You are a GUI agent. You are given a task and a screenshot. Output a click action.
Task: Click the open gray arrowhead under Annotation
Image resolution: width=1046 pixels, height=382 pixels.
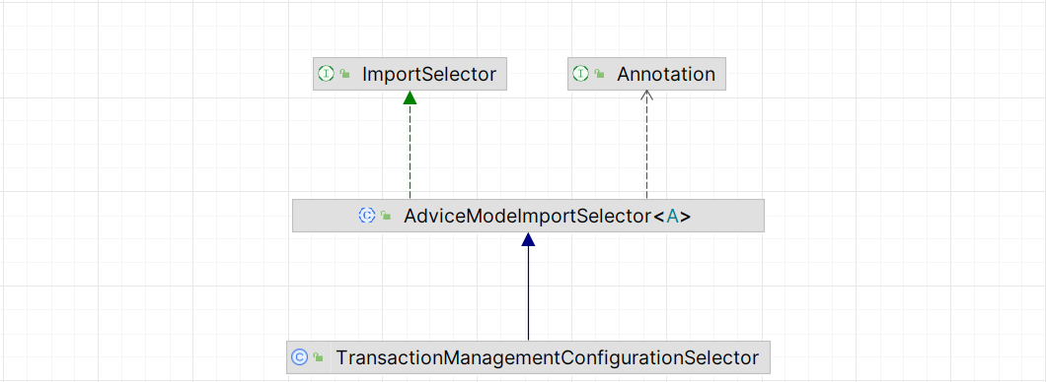tap(646, 95)
